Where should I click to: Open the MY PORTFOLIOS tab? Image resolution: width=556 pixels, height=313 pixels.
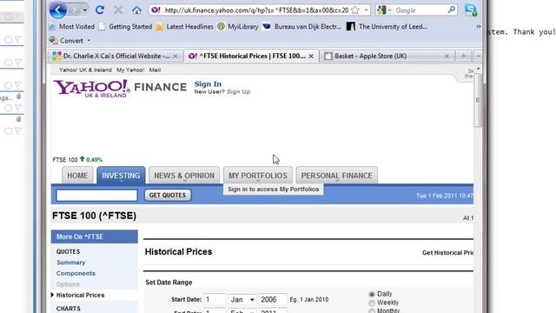point(258,176)
